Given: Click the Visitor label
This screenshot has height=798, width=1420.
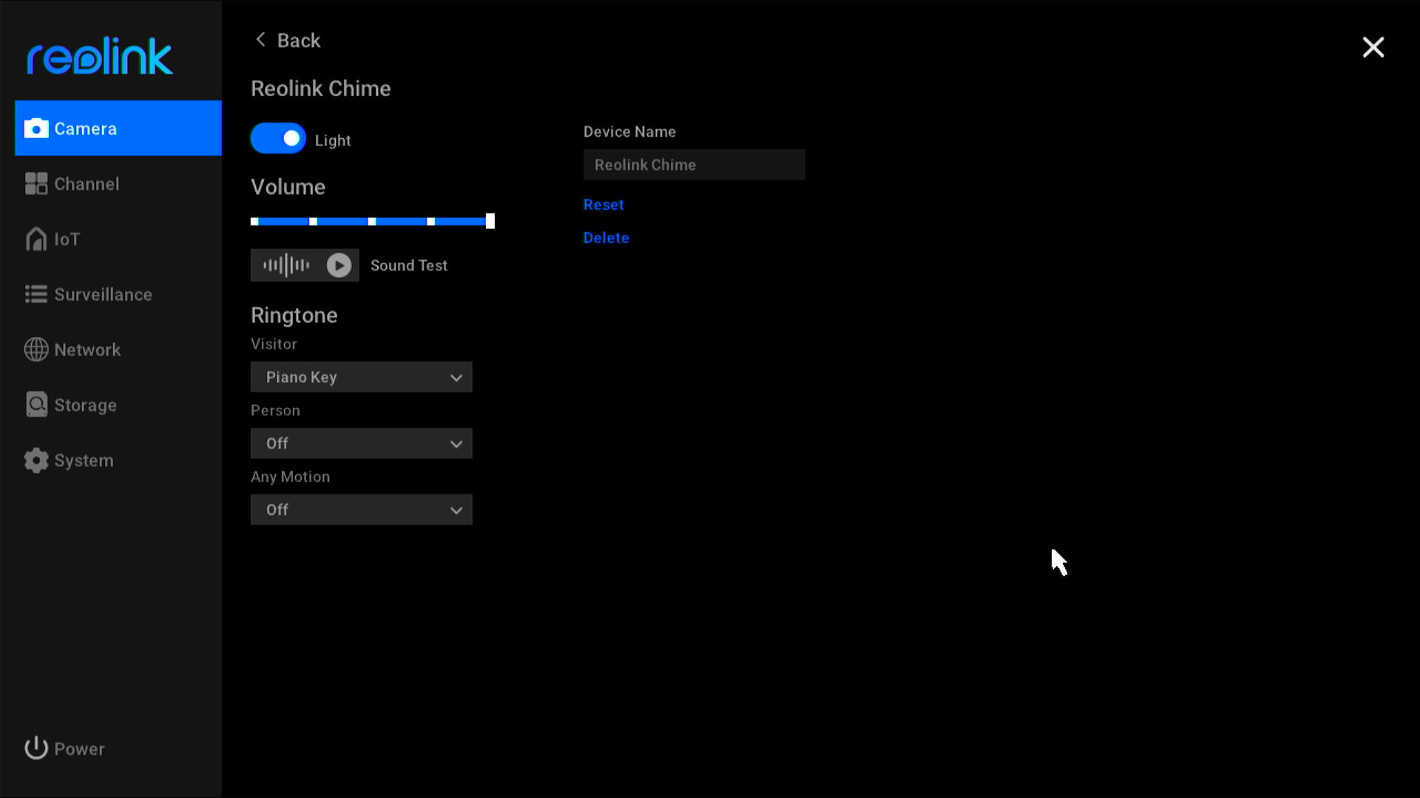Looking at the screenshot, I should pyautogui.click(x=274, y=344).
